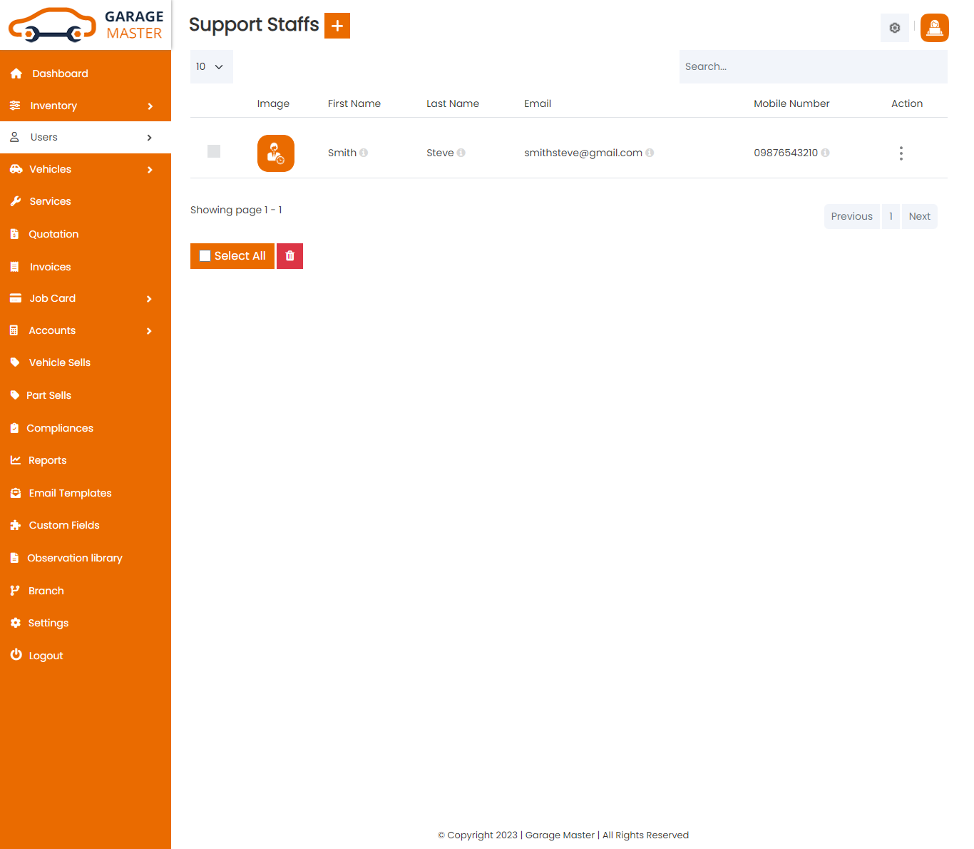Screen dimensions: 974x849
Task: Click Smith's staff avatar image
Action: click(276, 153)
